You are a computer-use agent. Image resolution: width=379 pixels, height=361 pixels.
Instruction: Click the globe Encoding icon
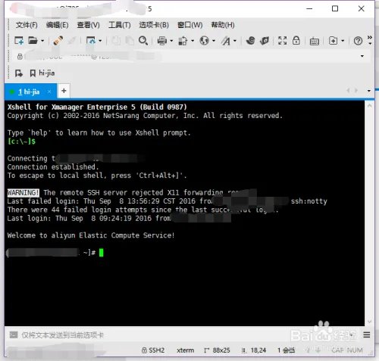point(204,41)
